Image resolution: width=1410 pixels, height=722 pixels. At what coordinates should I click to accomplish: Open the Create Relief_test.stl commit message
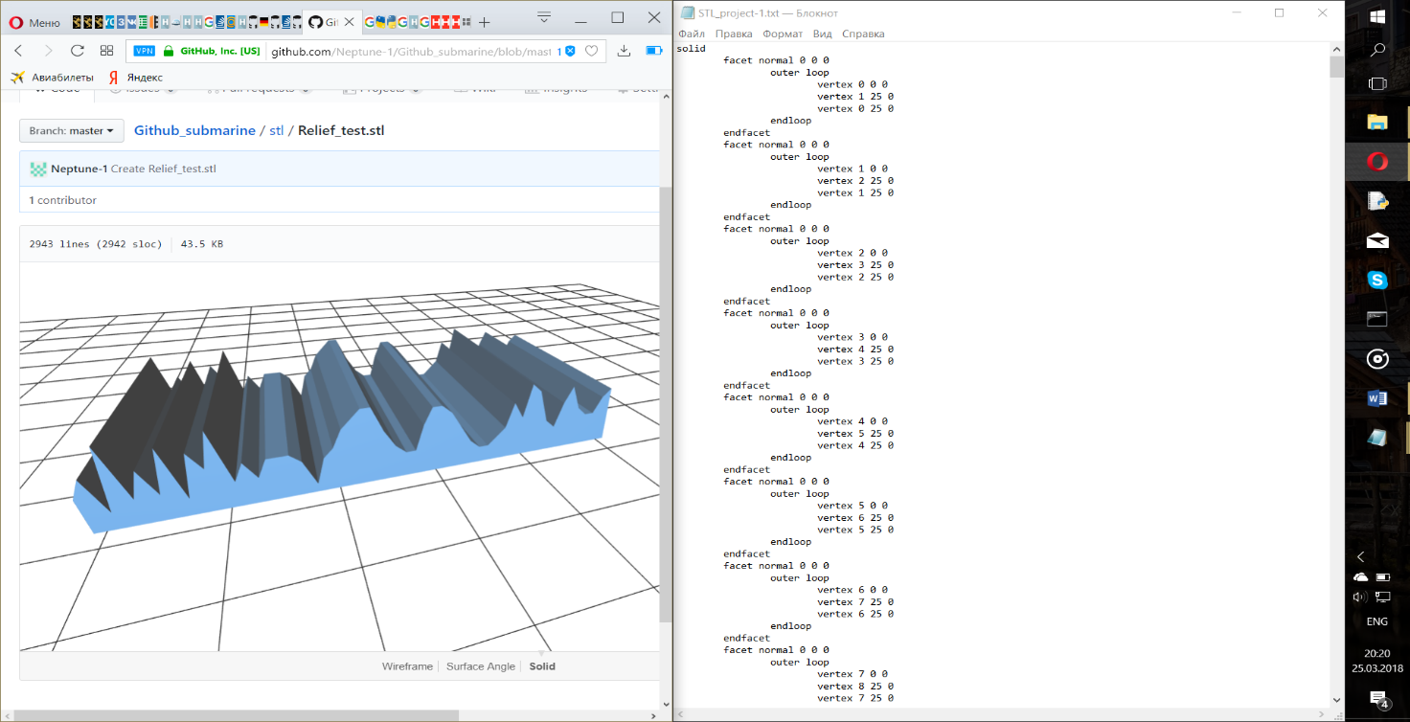point(164,169)
